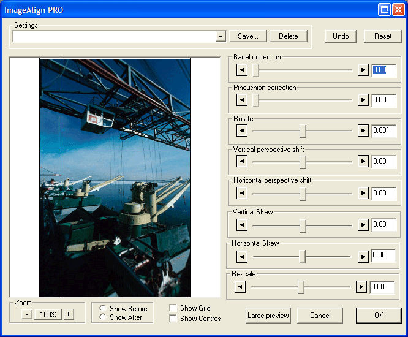Click the Rescale right arrow button

[x=361, y=286]
